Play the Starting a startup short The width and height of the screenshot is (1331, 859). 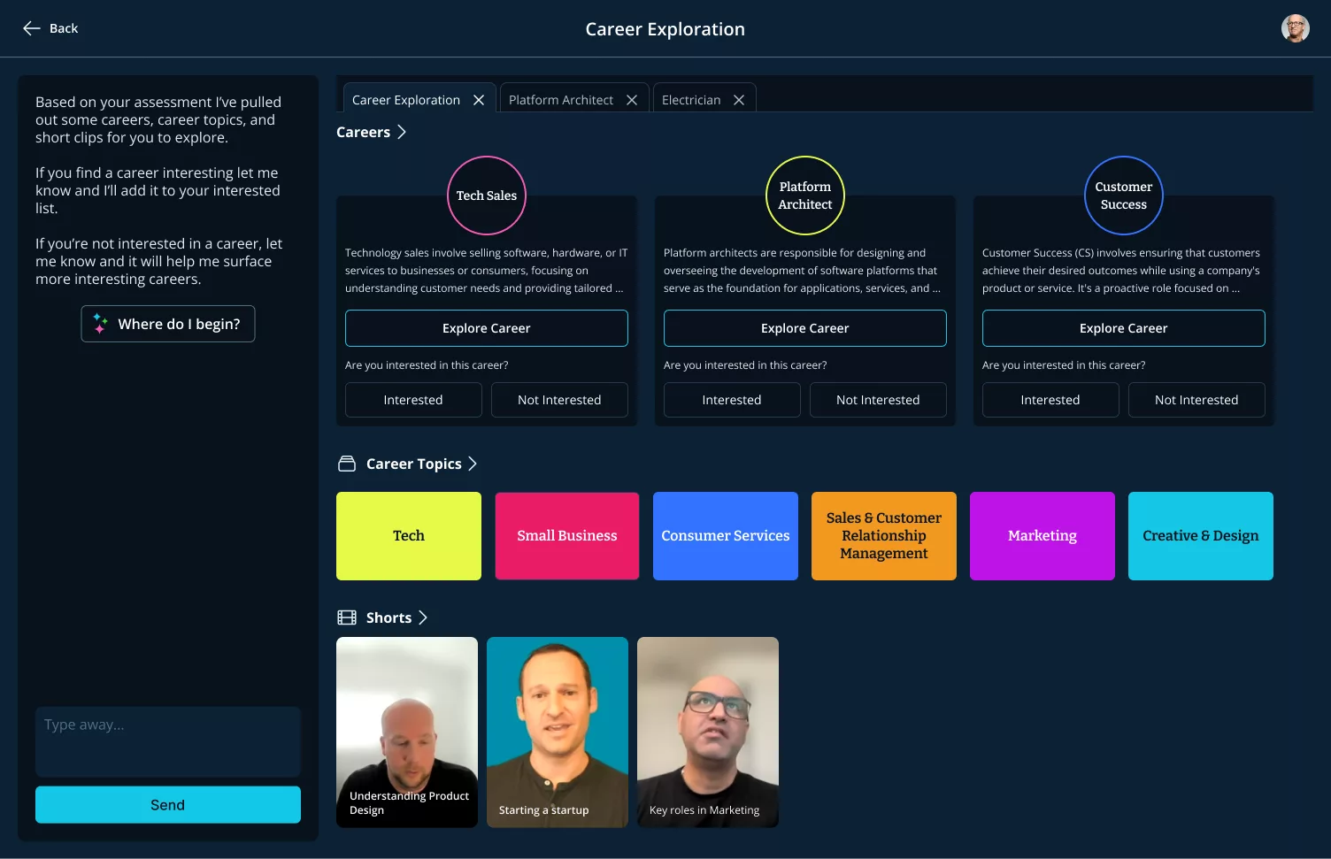[558, 732]
